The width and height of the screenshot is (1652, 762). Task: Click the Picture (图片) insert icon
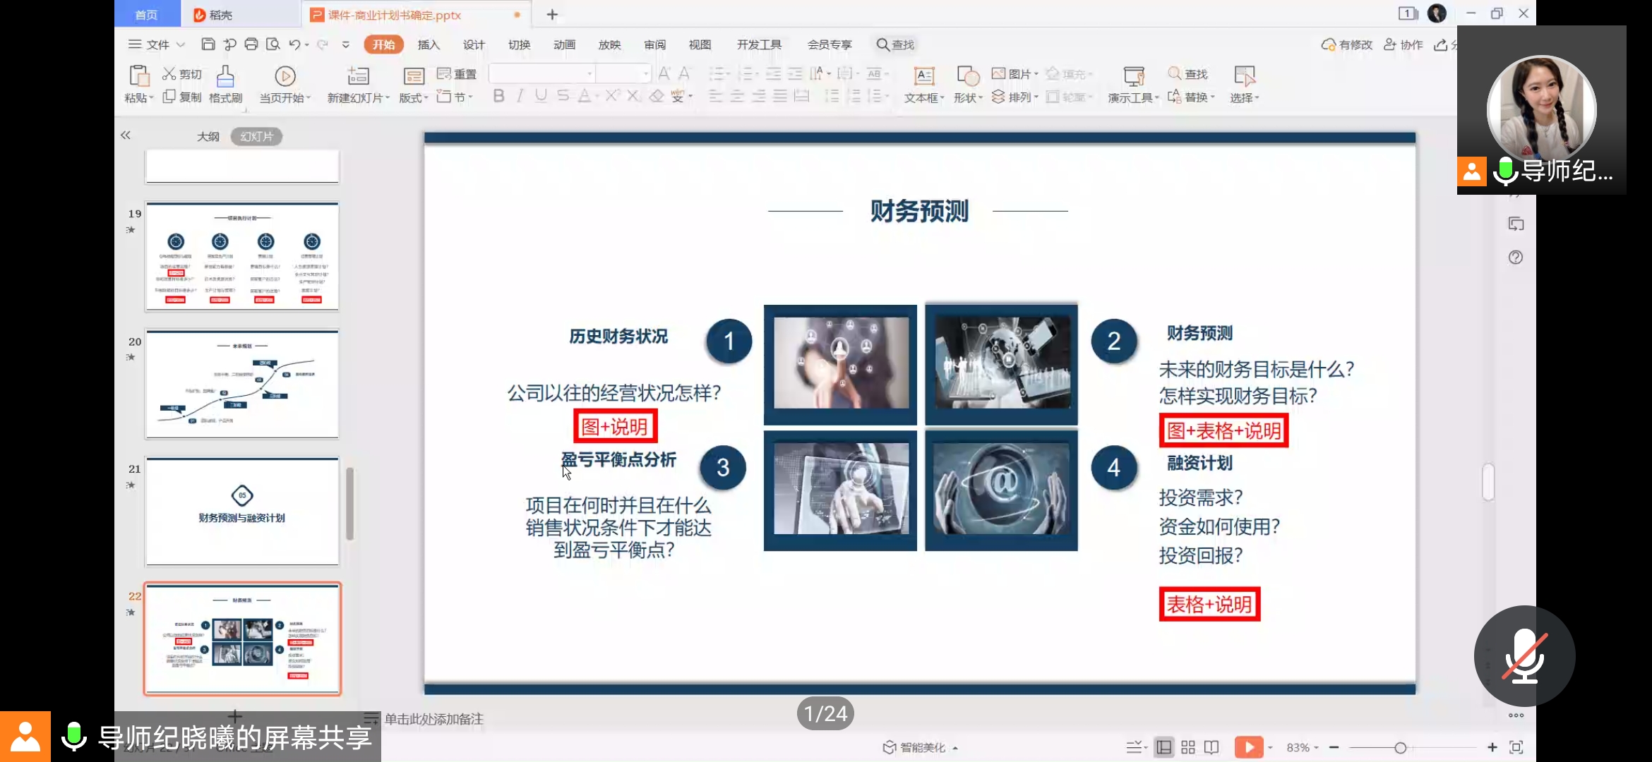click(x=998, y=73)
